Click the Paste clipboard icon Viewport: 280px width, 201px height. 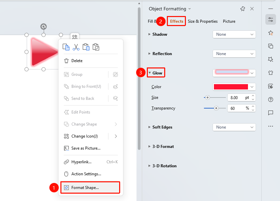86,47
